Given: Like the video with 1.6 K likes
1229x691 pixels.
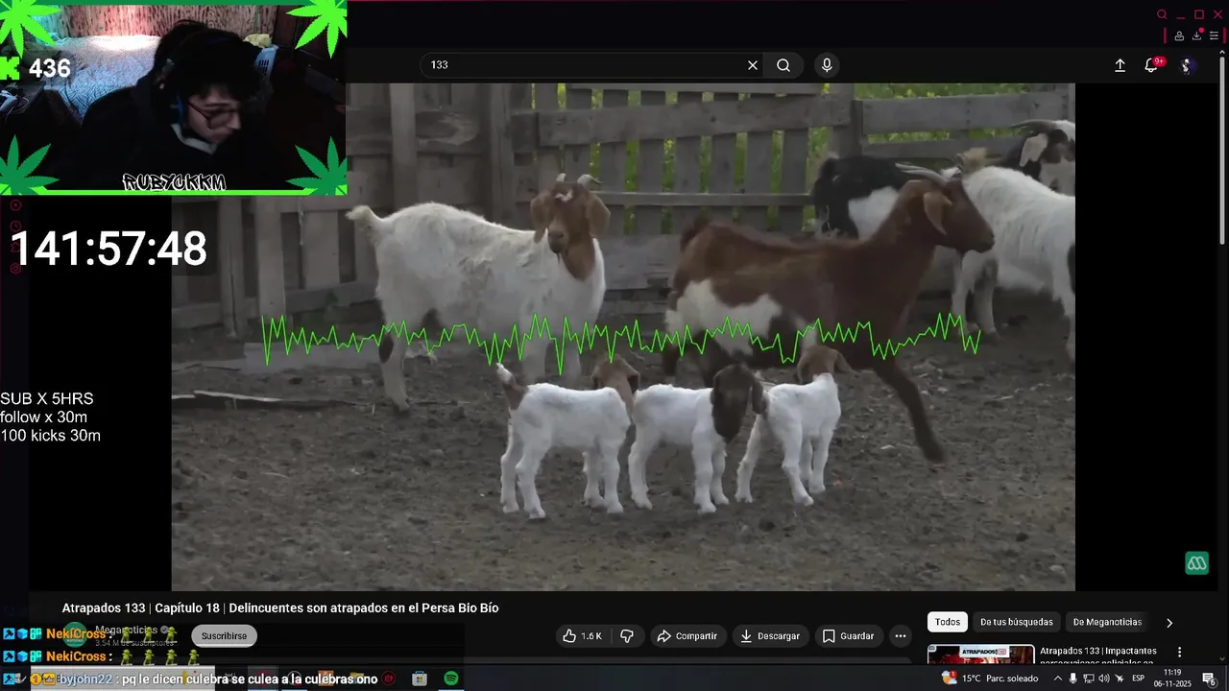Looking at the screenshot, I should click(582, 635).
